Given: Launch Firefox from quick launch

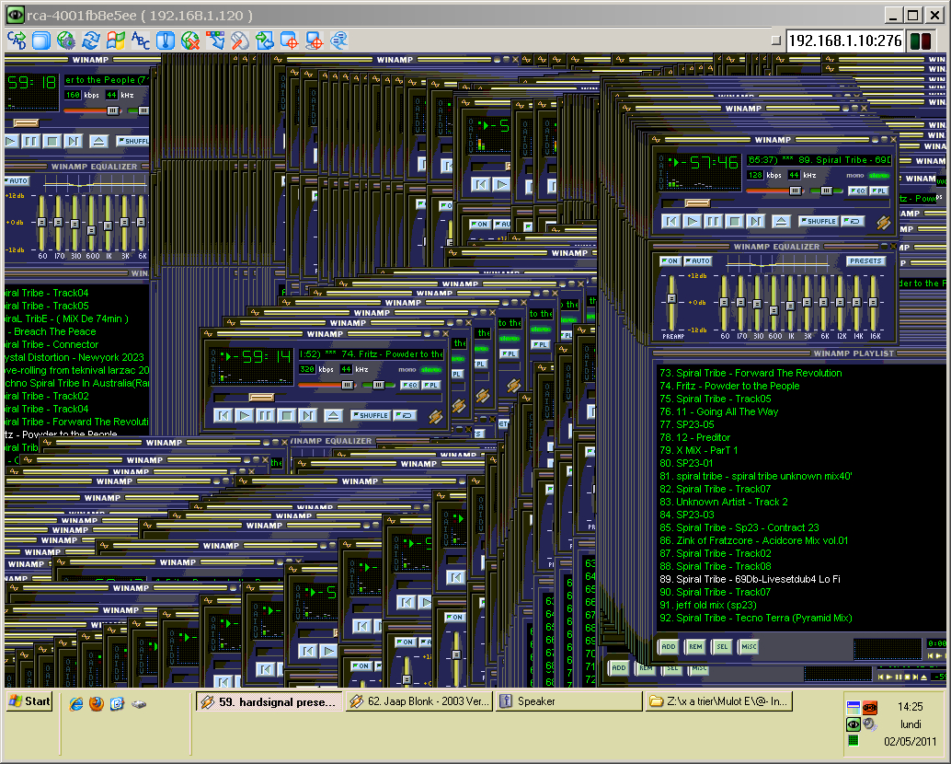Looking at the screenshot, I should (x=96, y=704).
